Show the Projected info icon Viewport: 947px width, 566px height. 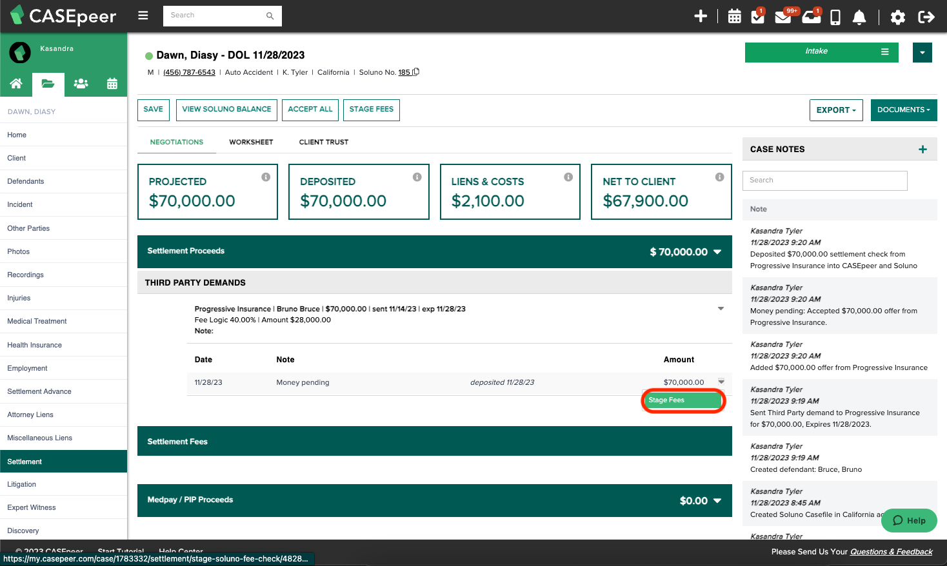[x=266, y=177]
